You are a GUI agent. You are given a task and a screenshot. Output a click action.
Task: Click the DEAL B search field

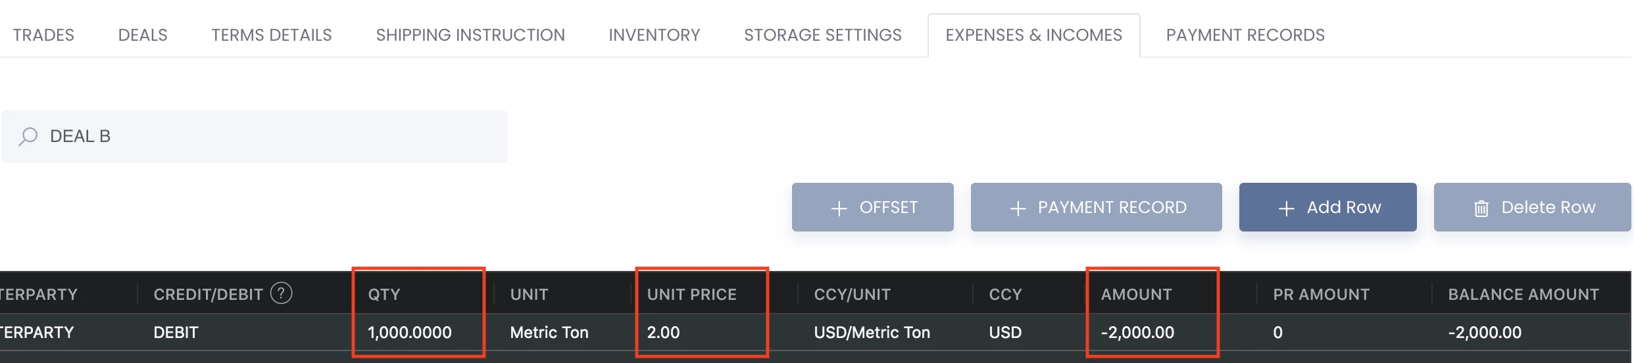255,137
